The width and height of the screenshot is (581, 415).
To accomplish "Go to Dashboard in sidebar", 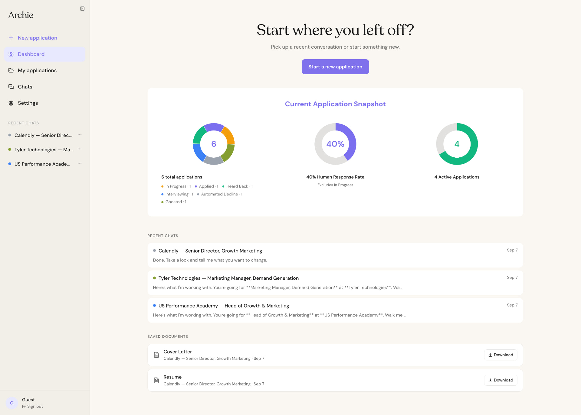I will pos(45,54).
